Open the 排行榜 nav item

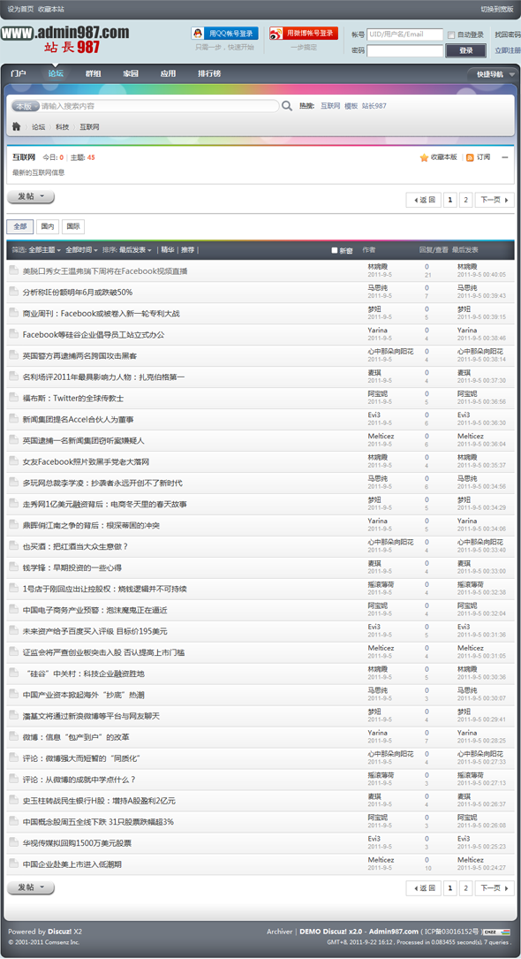[x=209, y=74]
